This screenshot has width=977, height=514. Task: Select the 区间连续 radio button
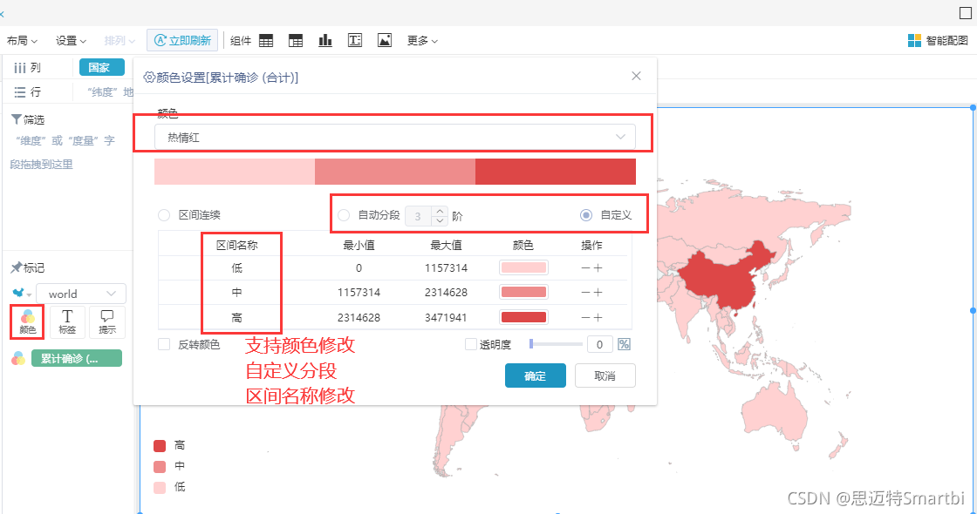coord(163,214)
